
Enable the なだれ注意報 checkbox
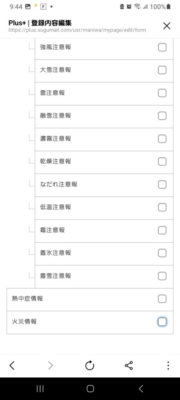[x=162, y=184]
